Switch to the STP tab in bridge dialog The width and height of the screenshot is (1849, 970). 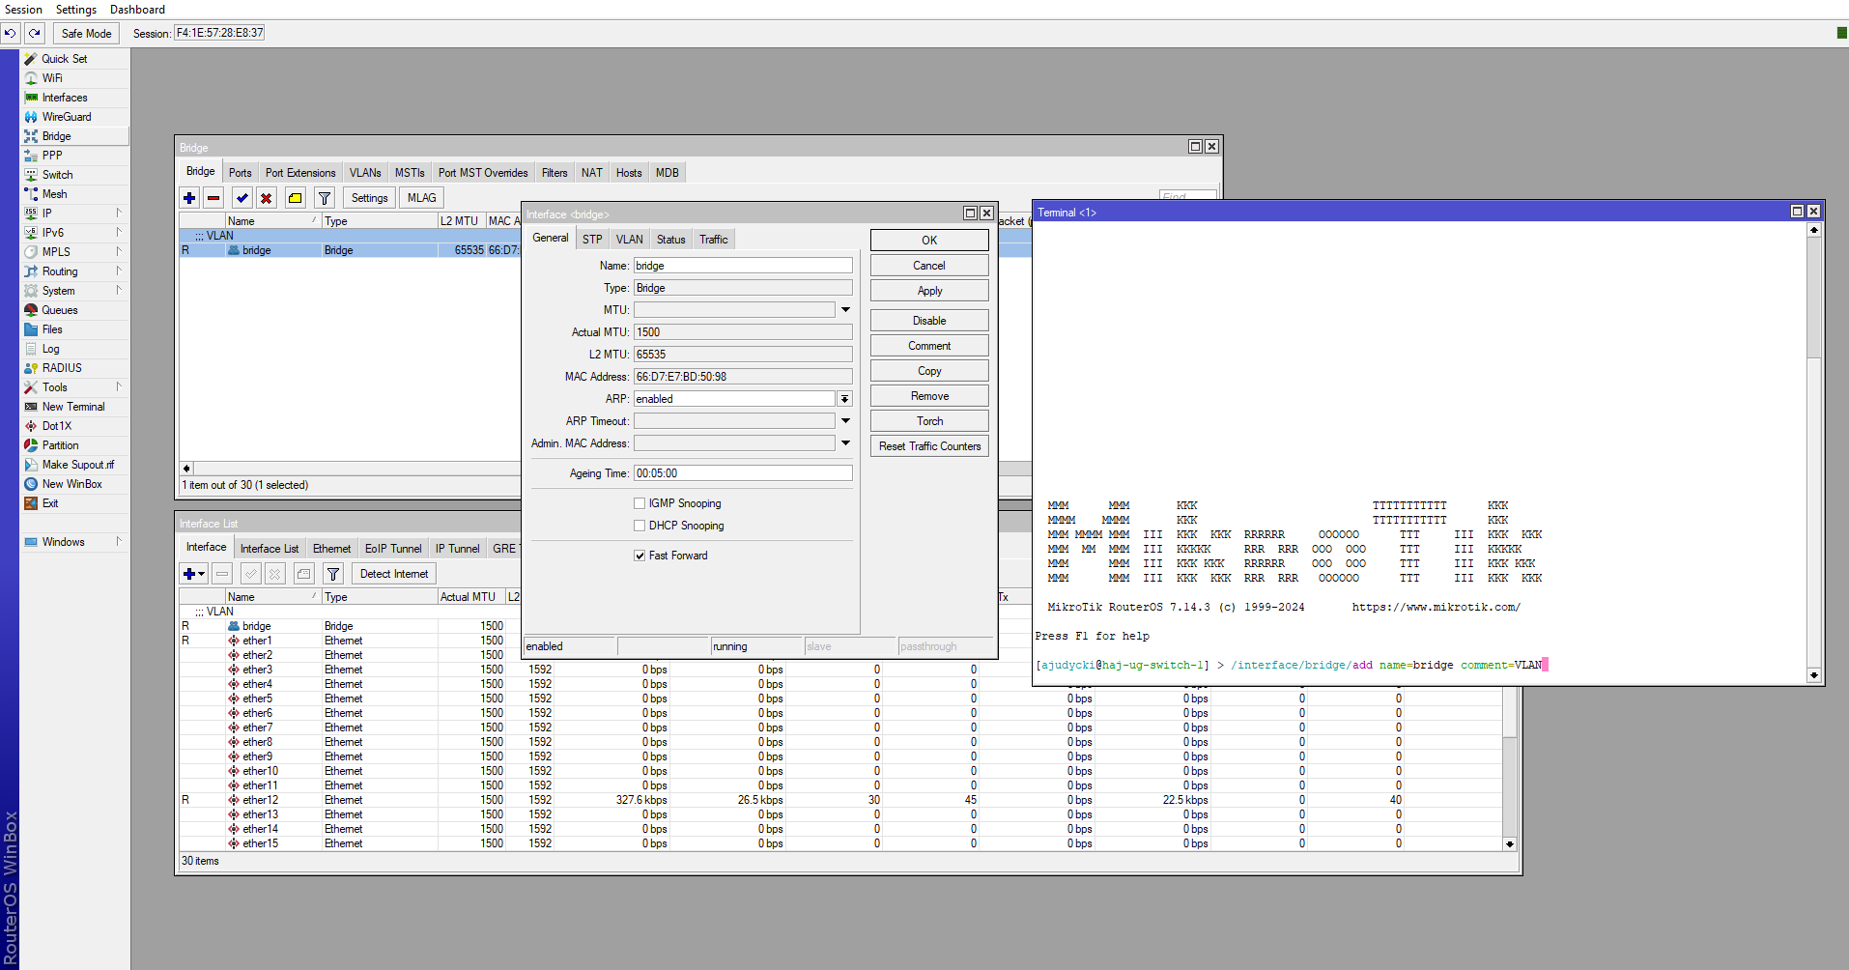tap(592, 240)
